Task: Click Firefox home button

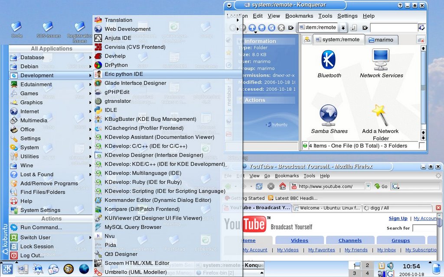Action: [282, 186]
